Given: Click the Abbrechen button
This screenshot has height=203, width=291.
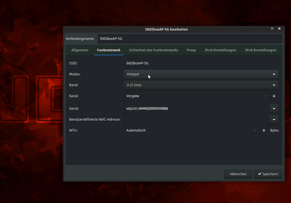Looking at the screenshot, I should click(x=238, y=174).
